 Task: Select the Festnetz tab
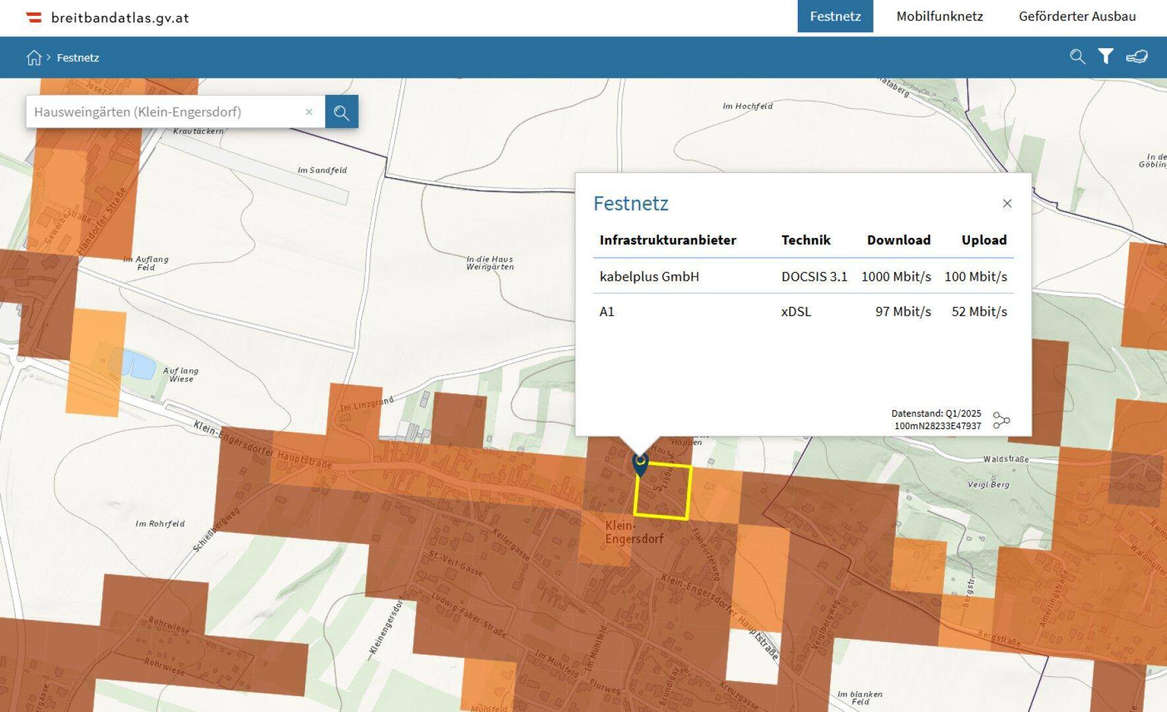click(x=835, y=16)
